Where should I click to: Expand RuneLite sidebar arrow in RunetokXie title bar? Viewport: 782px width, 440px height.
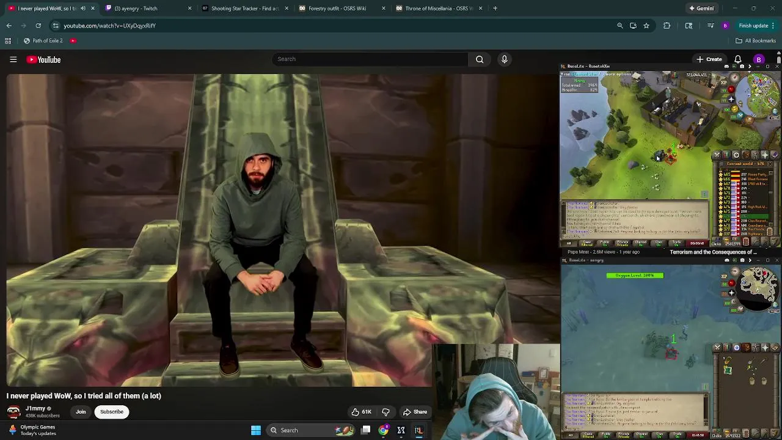point(750,66)
